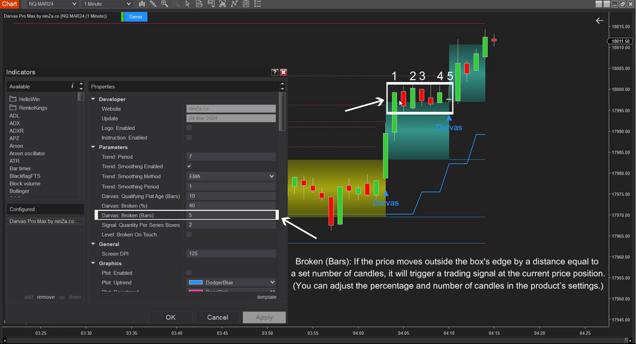Toggle the Logo: Enabled checkbox
The image size is (636, 344).
coord(189,128)
